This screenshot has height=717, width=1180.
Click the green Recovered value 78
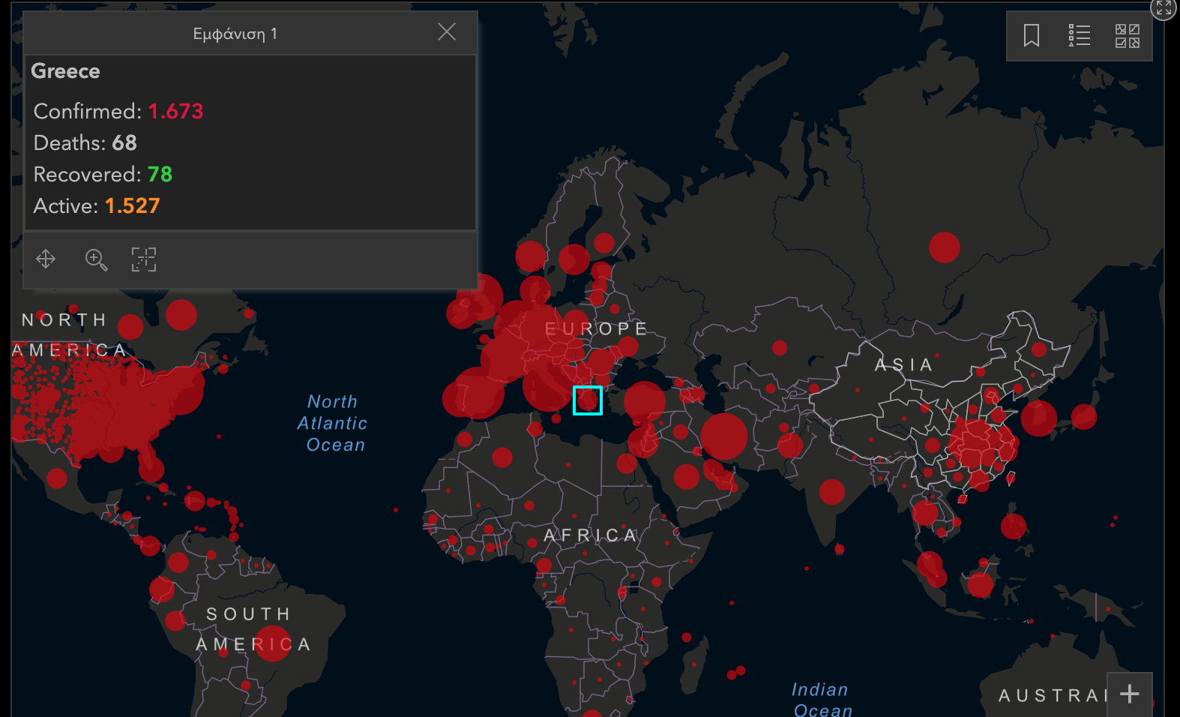pos(160,175)
